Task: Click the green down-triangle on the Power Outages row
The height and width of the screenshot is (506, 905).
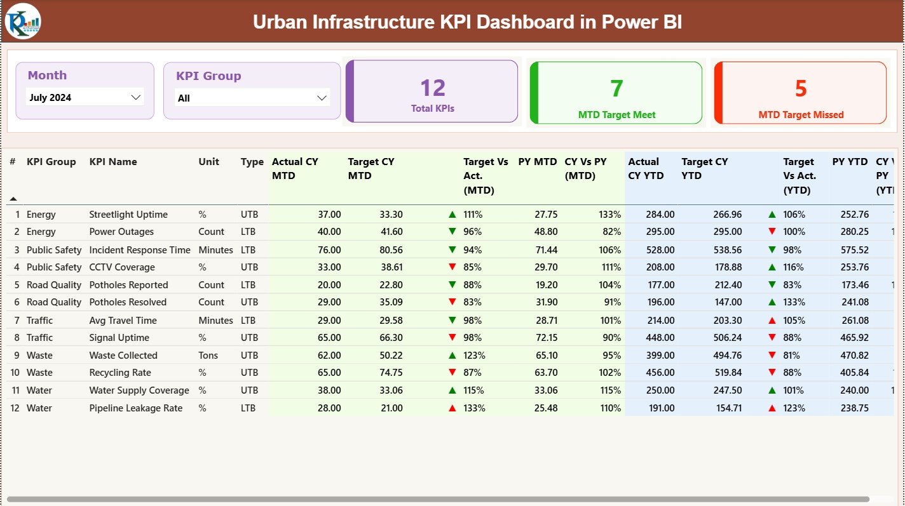Action: [451, 231]
